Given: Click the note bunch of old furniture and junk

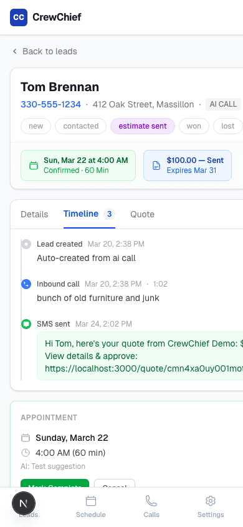Looking at the screenshot, I should [x=98, y=298].
